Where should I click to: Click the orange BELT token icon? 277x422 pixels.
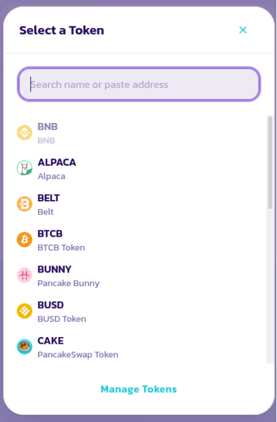pyautogui.click(x=25, y=204)
